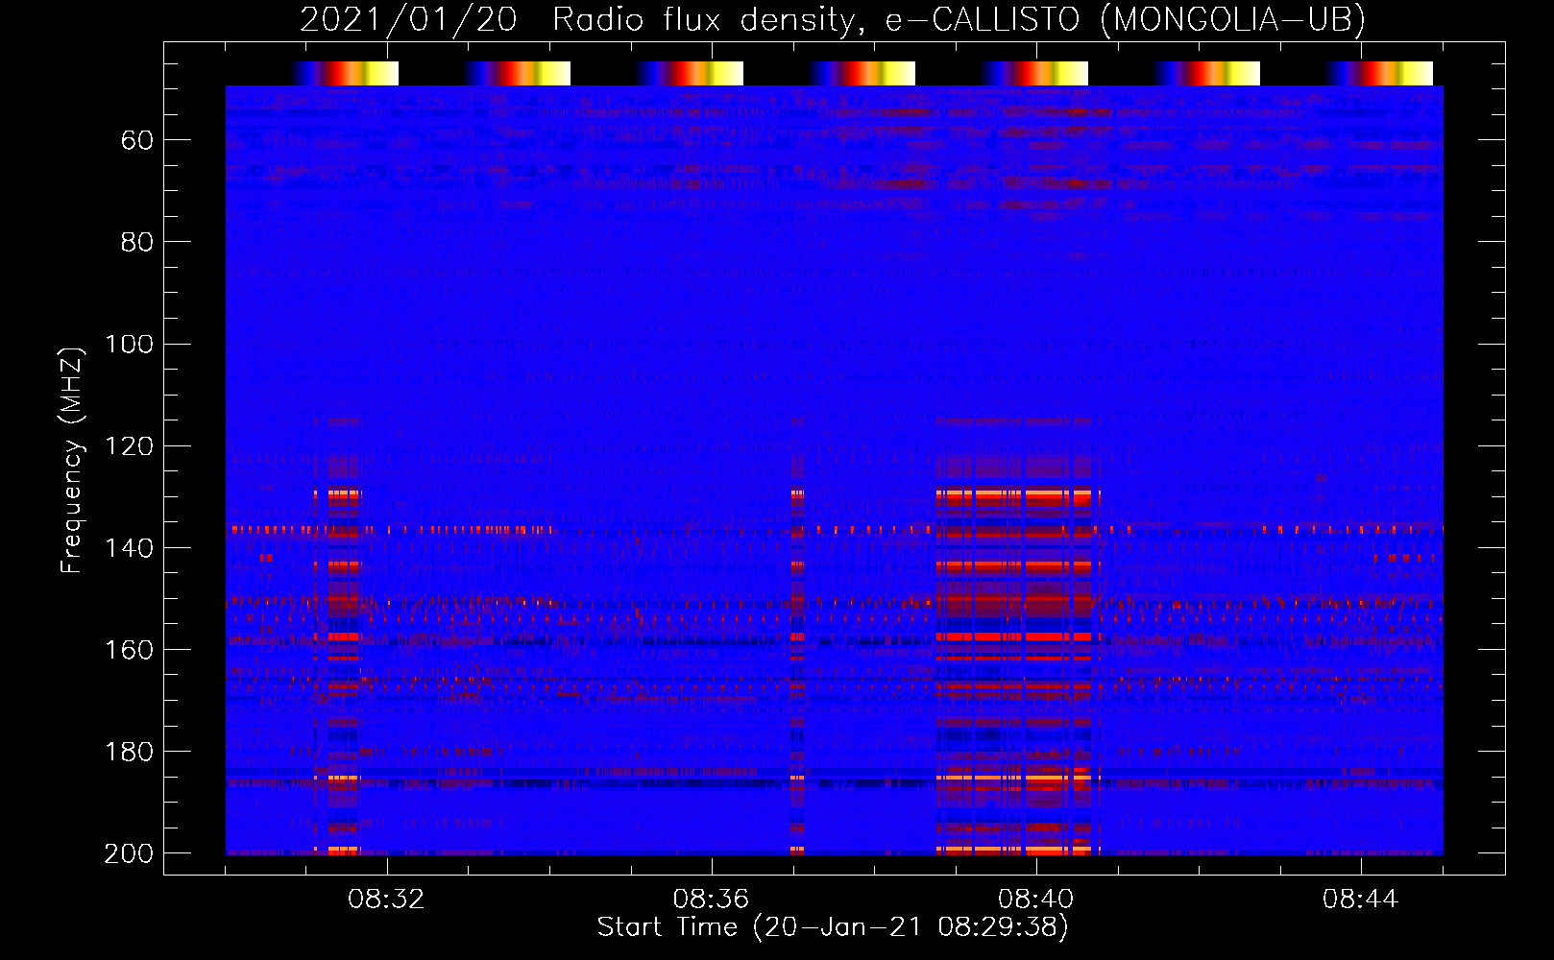The height and width of the screenshot is (960, 1554).
Task: Click the 08:36 time tick label
Action: point(711,900)
